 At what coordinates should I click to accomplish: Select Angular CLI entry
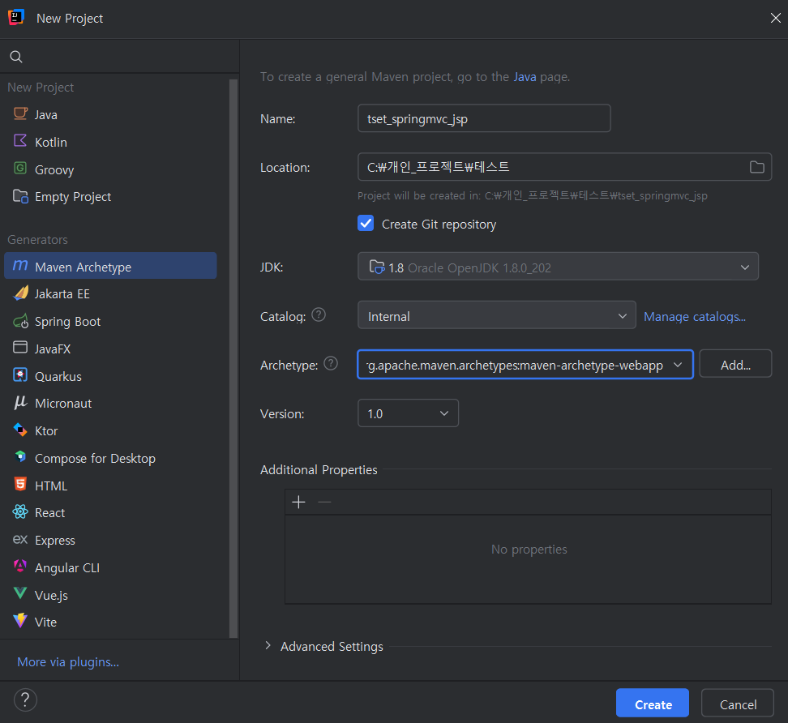pos(110,567)
